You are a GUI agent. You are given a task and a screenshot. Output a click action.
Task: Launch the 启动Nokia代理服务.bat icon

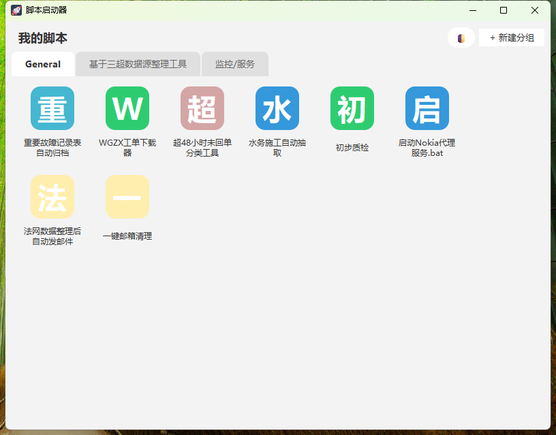click(x=427, y=108)
